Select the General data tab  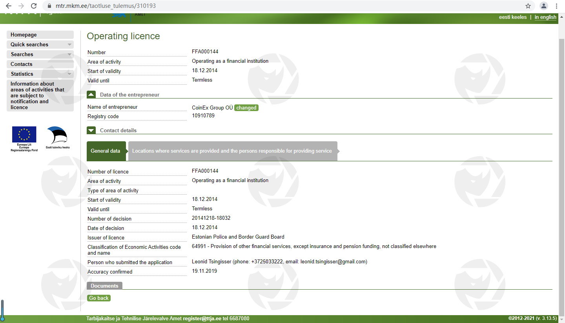coord(106,151)
